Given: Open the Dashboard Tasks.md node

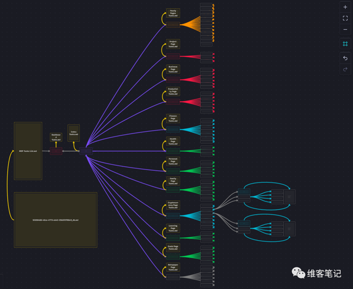Looking at the screenshot, I should tap(56, 137).
